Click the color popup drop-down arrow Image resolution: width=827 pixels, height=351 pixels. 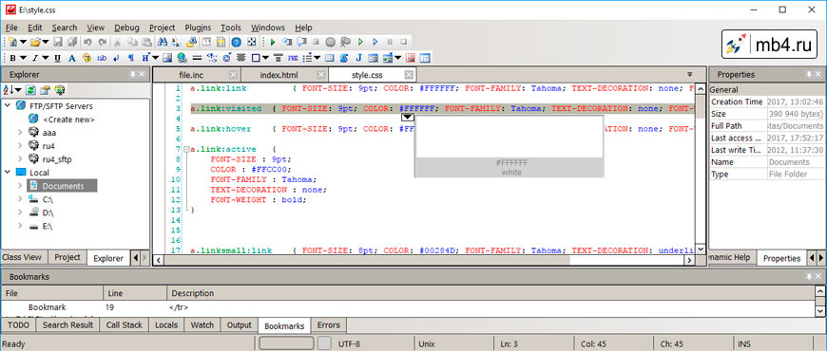[407, 118]
